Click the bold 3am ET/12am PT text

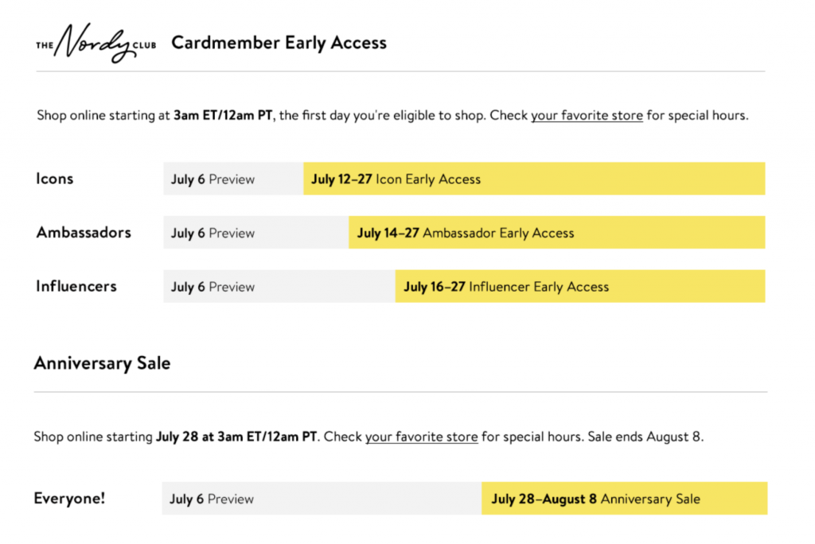click(x=223, y=115)
